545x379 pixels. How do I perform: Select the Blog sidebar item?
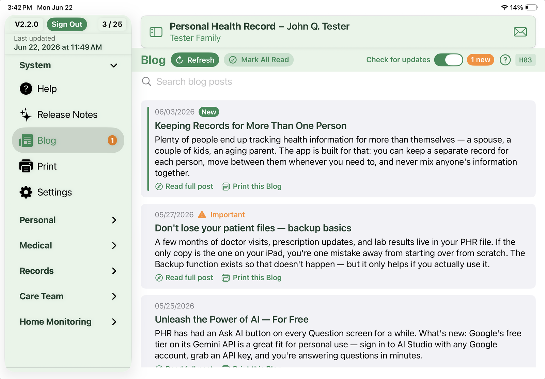(68, 140)
